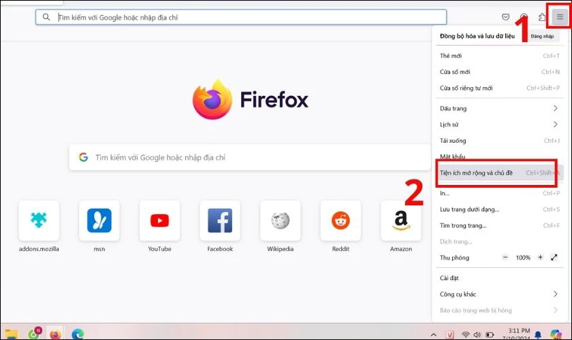Click the red V tray icon

coord(450,335)
